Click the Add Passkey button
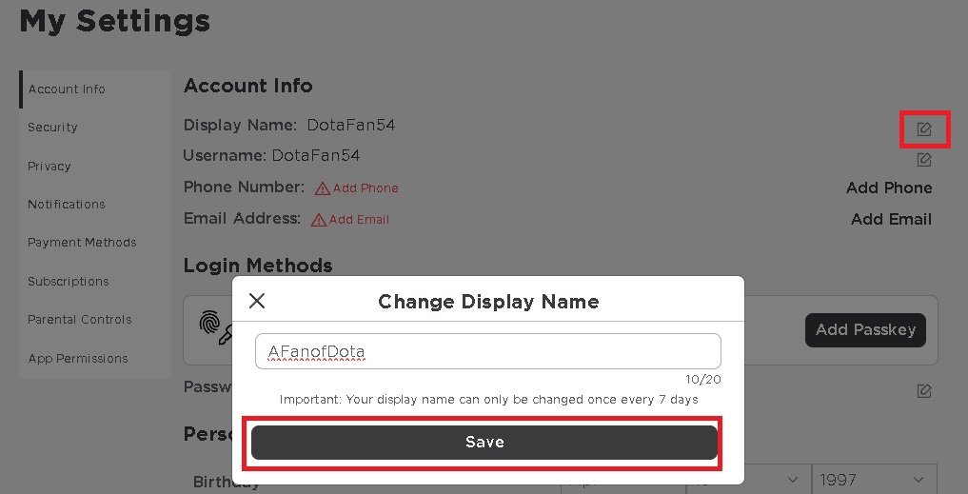The height and width of the screenshot is (494, 968). pyautogui.click(x=865, y=329)
